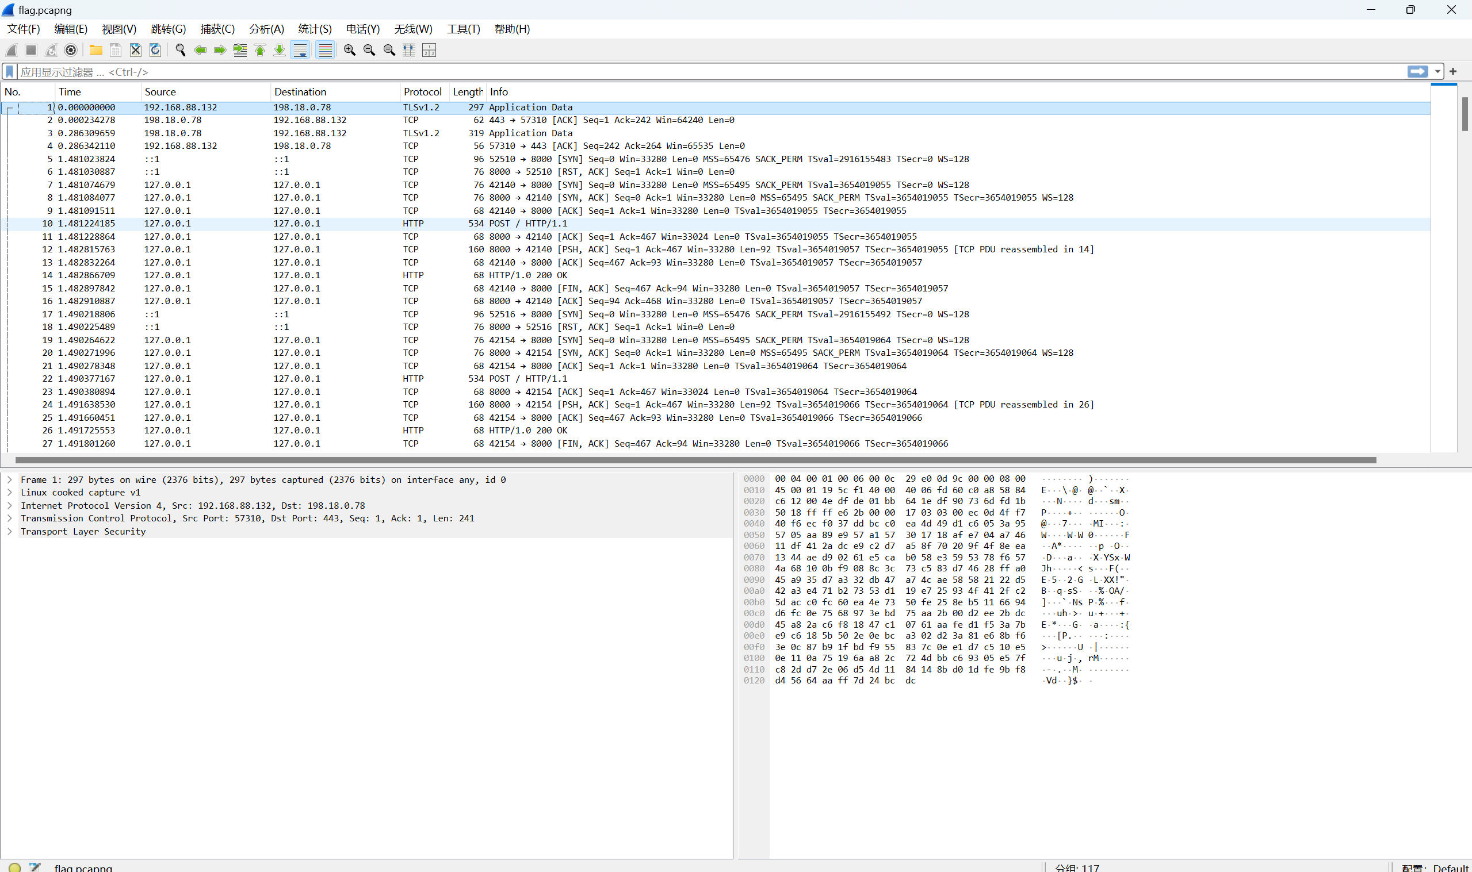The image size is (1472, 872).
Task: Open the 帮助(H) menu
Action: point(512,29)
